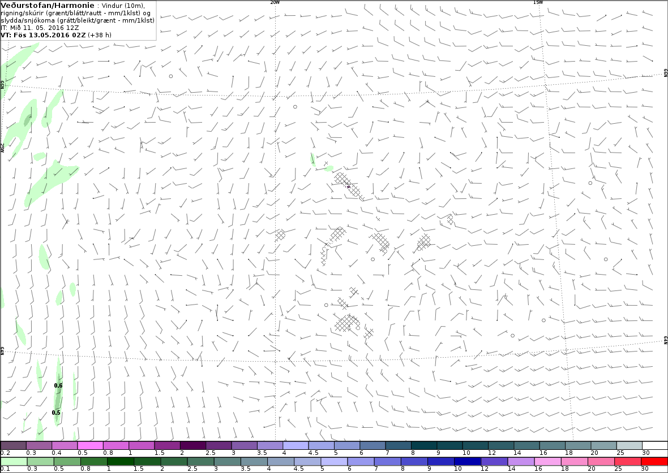This screenshot has width=668, height=473.
Task: Click the light pink 16 swatch in rain legend
Action: (547, 462)
